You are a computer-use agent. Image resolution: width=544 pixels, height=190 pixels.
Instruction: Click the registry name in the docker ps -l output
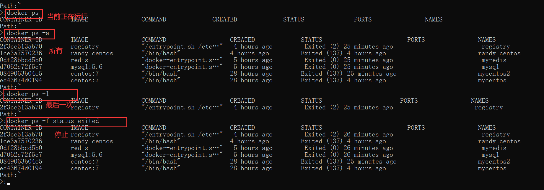[x=488, y=108]
